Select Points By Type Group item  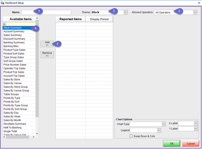pyautogui.click(x=19, y=106)
